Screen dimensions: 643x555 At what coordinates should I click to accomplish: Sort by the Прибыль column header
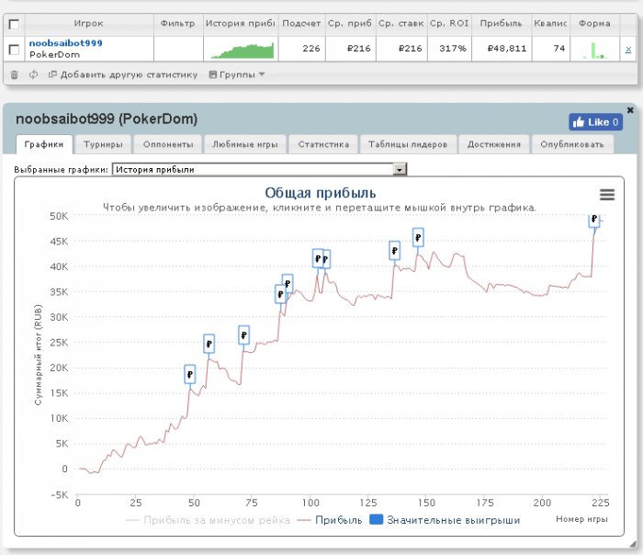[x=502, y=23]
